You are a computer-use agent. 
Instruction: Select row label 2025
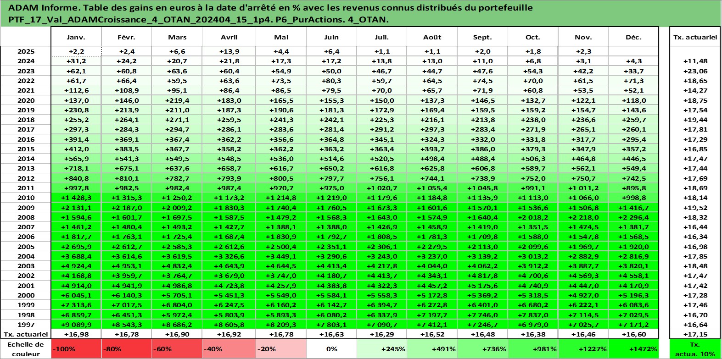tap(26, 51)
